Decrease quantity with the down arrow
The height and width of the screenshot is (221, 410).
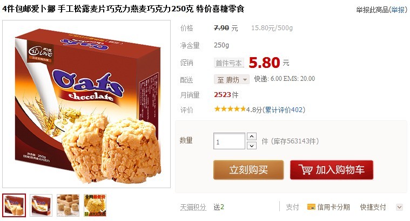252,146
